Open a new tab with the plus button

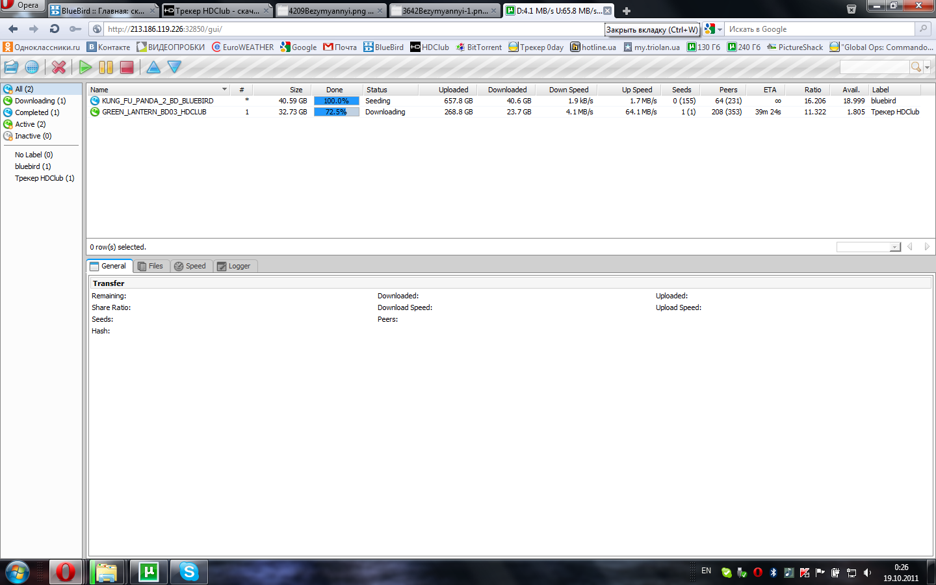[627, 10]
